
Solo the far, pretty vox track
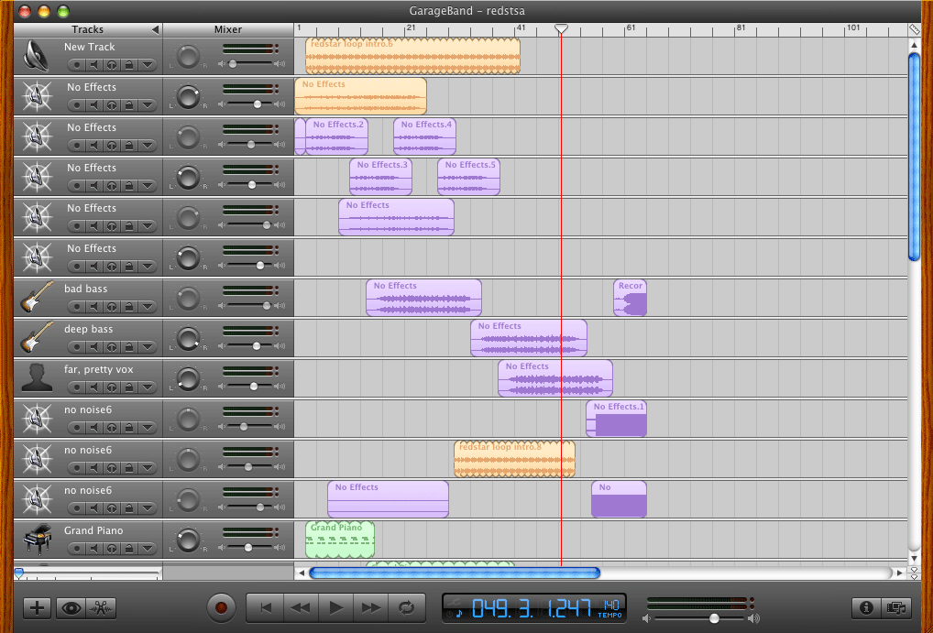point(112,387)
